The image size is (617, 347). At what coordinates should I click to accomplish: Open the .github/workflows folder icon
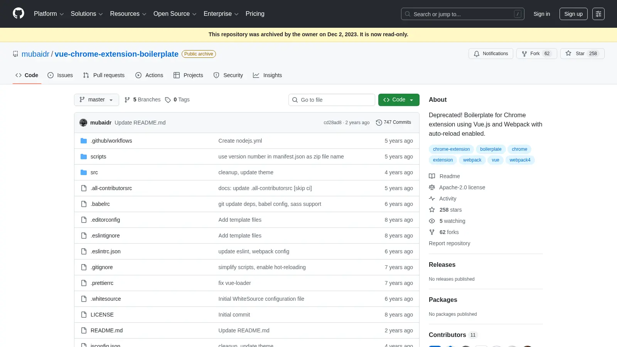84,141
